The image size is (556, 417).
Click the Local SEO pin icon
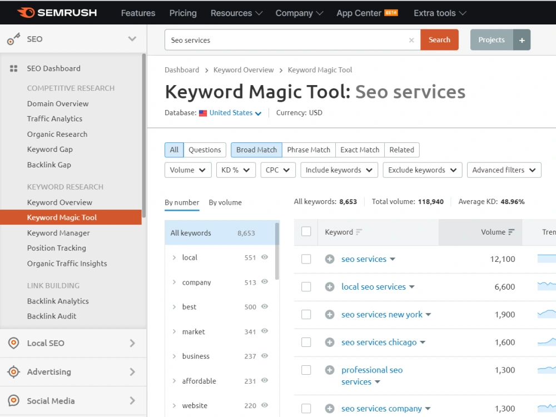click(13, 343)
